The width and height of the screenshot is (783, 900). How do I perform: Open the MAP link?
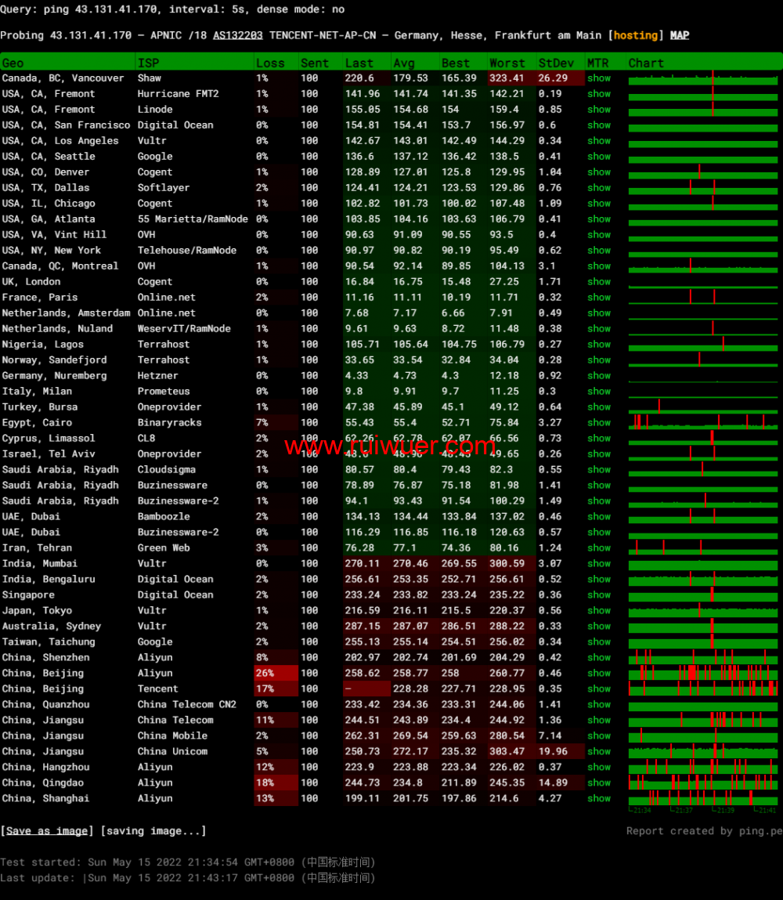pos(680,35)
